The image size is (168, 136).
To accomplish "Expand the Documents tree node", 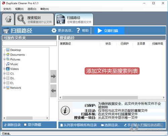I will [4, 55].
